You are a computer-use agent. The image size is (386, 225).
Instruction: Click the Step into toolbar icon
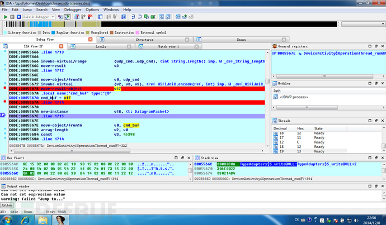pyautogui.click(x=133, y=17)
